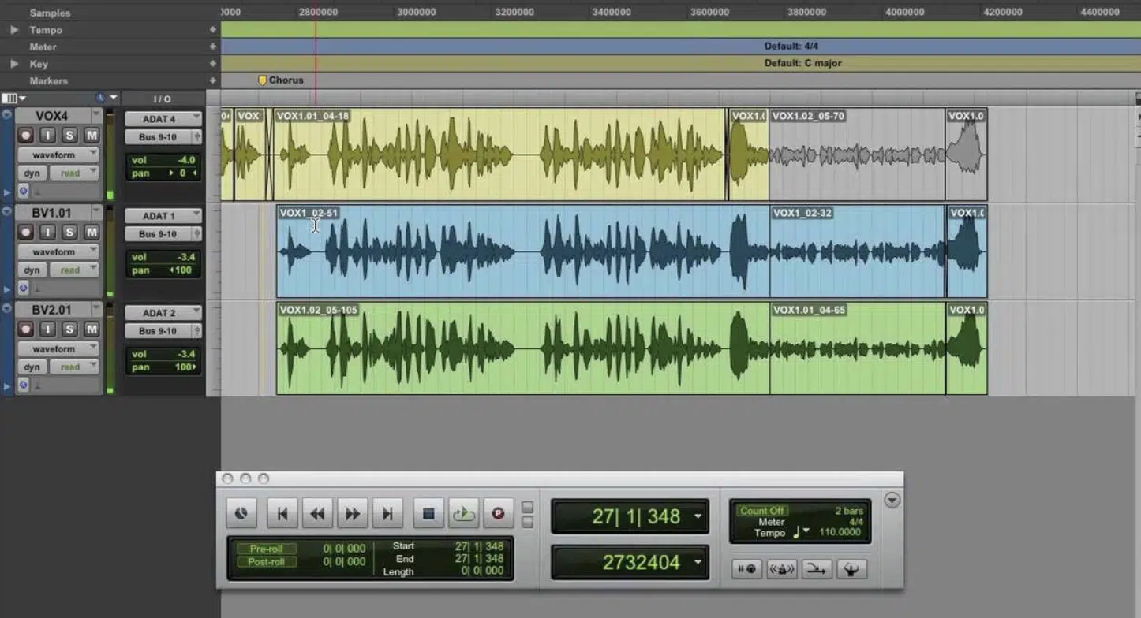This screenshot has height=618, width=1141.
Task: Click the Stop button in transport
Action: 428,513
